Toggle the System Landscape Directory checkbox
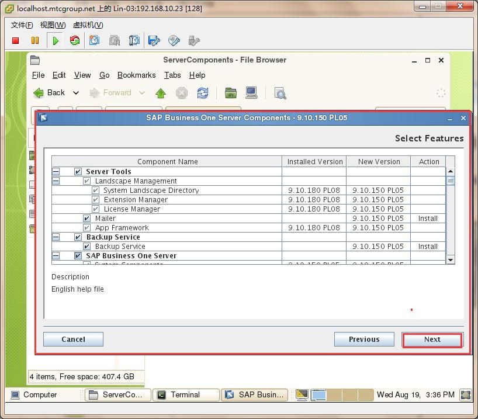Viewport: 478px width, 419px height. (x=95, y=191)
